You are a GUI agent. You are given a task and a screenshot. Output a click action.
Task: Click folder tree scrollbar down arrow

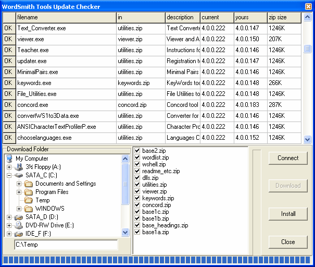click(x=125, y=233)
